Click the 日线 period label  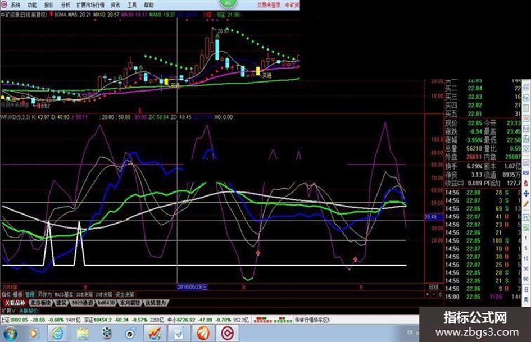click(434, 287)
